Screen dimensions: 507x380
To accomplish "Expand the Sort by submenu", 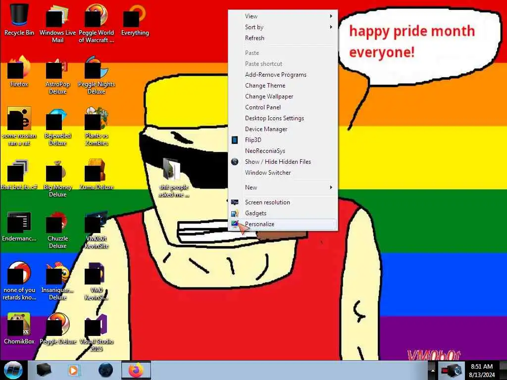I will point(283,27).
